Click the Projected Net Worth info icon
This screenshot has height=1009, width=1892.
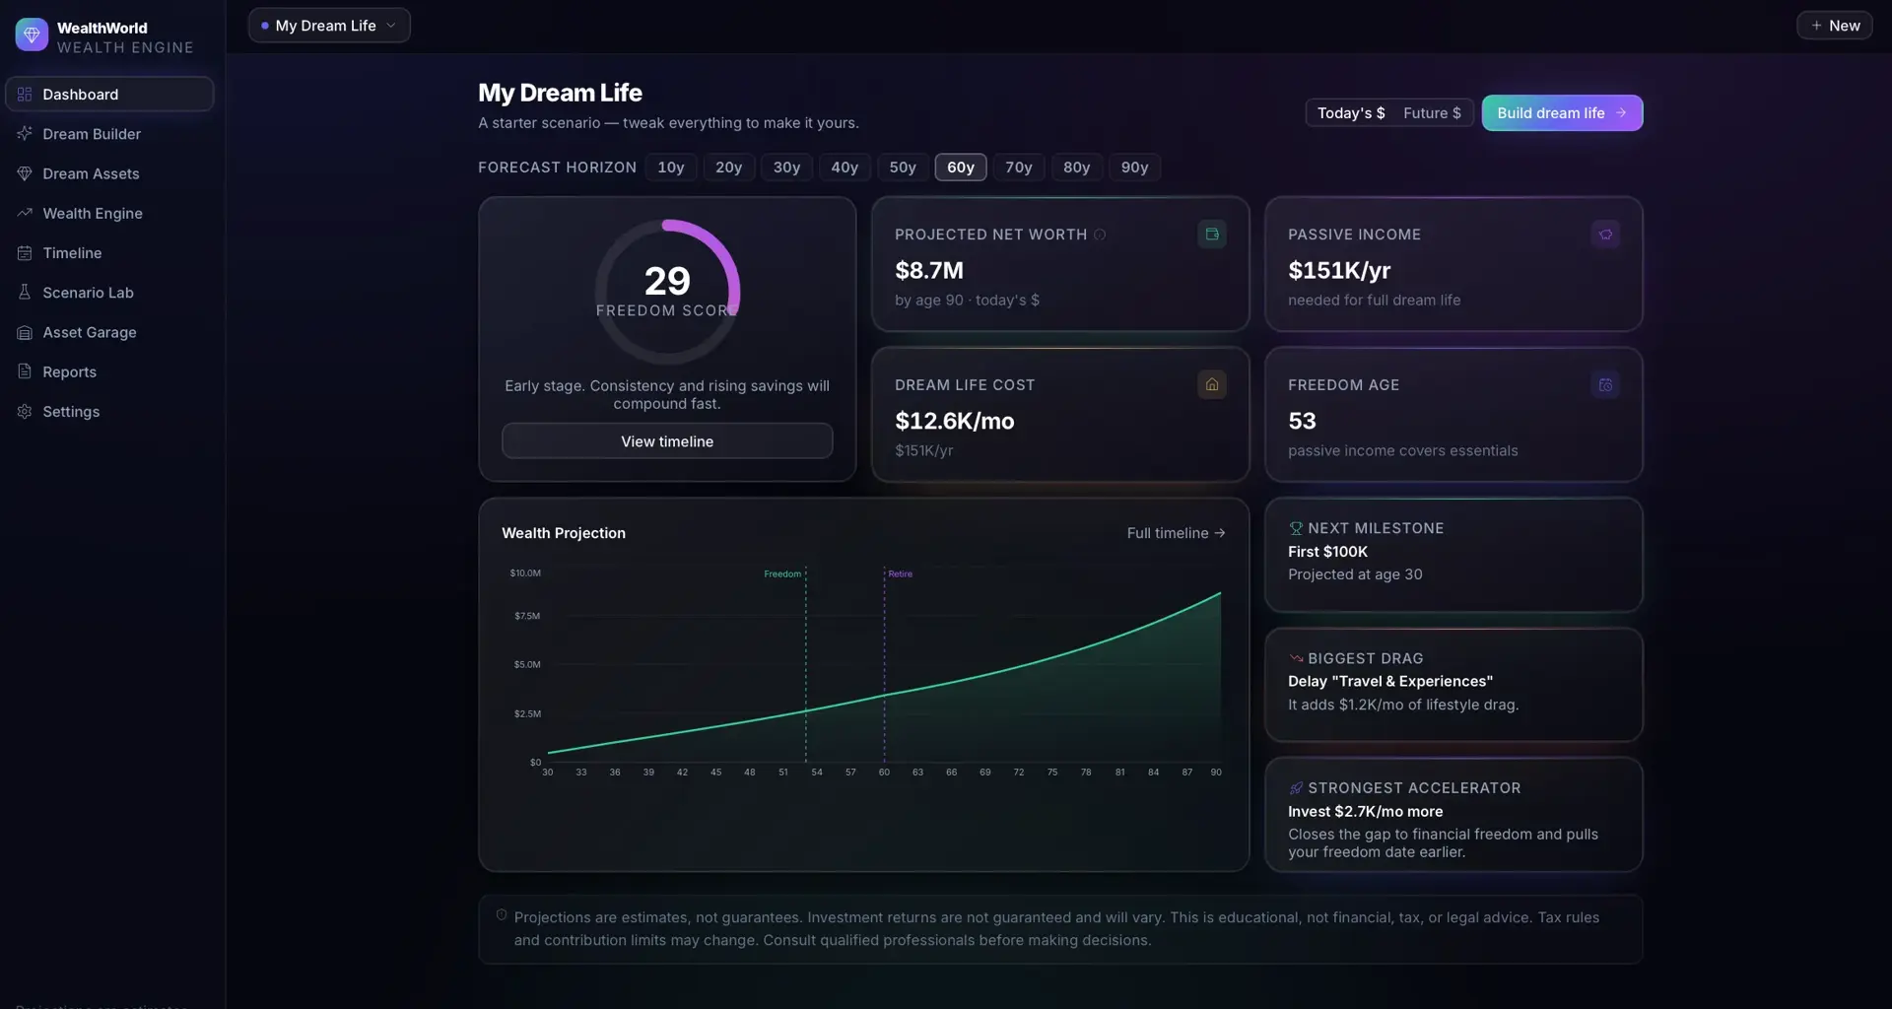point(1100,235)
